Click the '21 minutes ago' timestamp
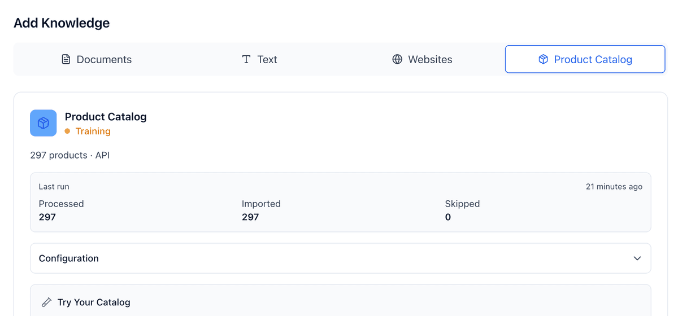 pyautogui.click(x=614, y=187)
